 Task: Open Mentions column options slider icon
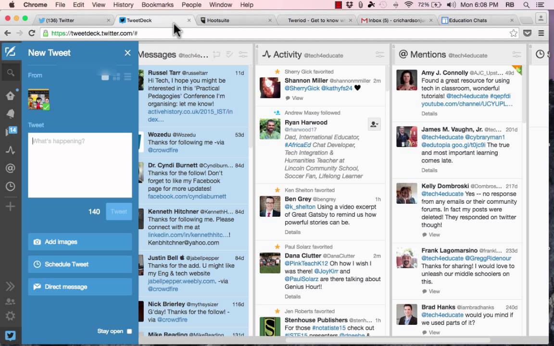pyautogui.click(x=516, y=54)
